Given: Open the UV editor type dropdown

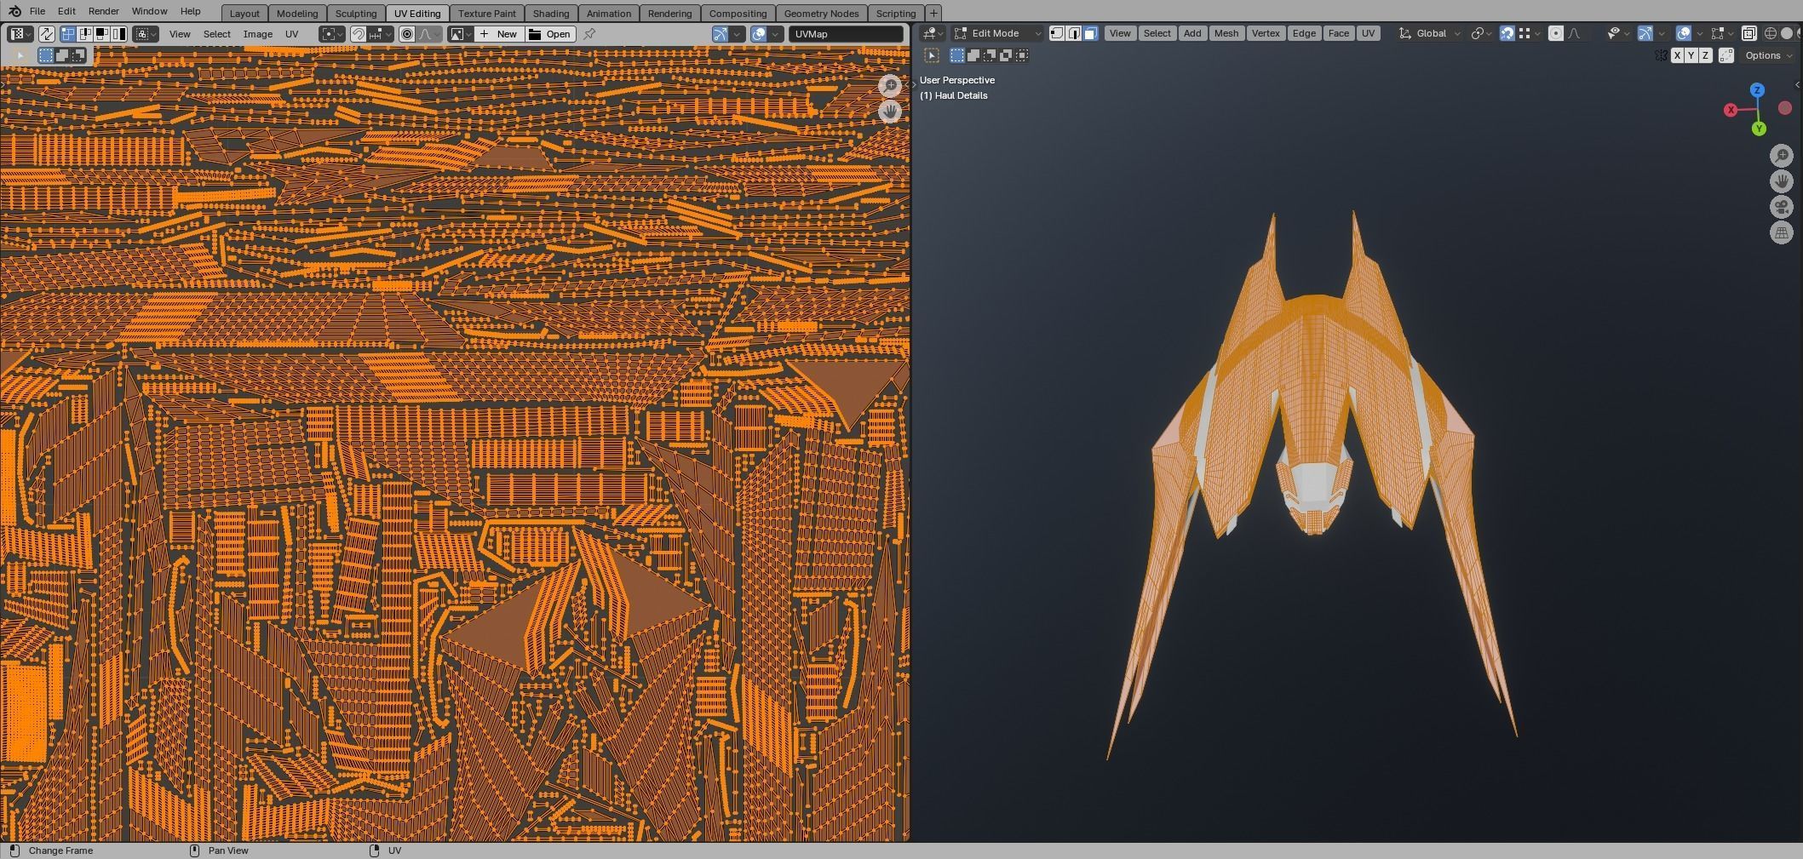Looking at the screenshot, I should click(20, 34).
